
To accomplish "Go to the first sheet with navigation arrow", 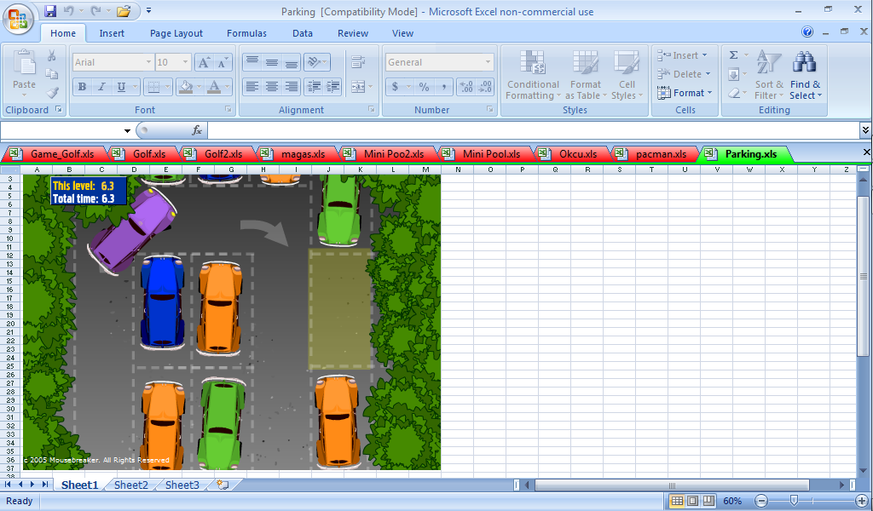I will point(9,485).
